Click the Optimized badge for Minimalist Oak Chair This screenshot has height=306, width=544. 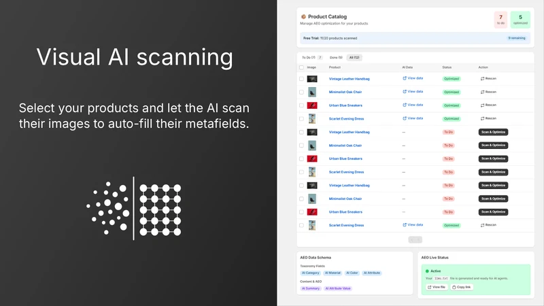pos(452,92)
